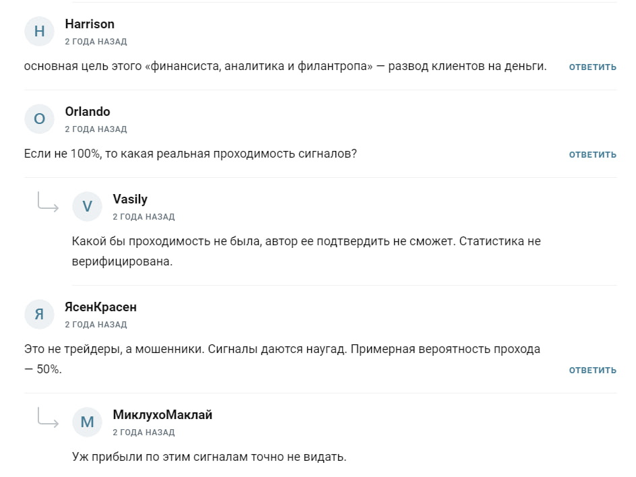Screen dimensions: 636x477
Task: Click МиклухоМаклай's avatar with letter M
Action: [87, 422]
